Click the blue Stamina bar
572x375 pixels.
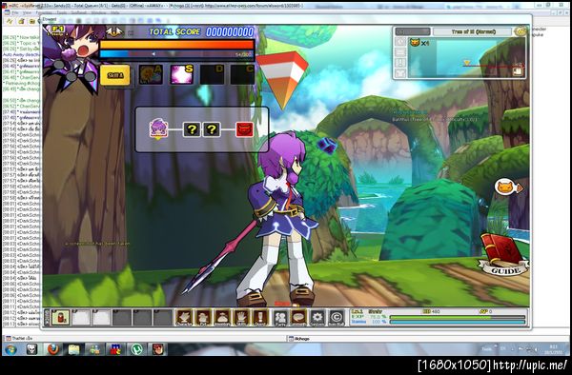point(458,322)
